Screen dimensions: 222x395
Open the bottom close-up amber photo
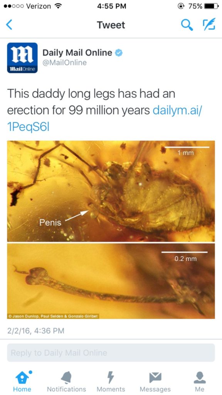point(111,281)
